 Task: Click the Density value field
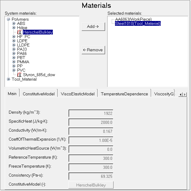click(91, 113)
